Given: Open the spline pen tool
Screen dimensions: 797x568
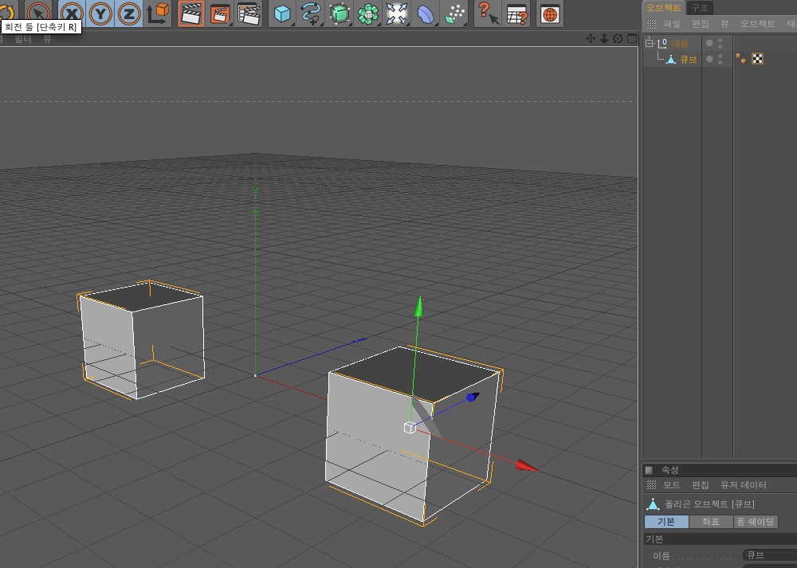Looking at the screenshot, I should [311, 14].
